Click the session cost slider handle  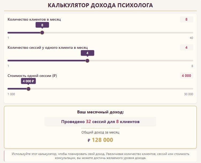(28, 89)
